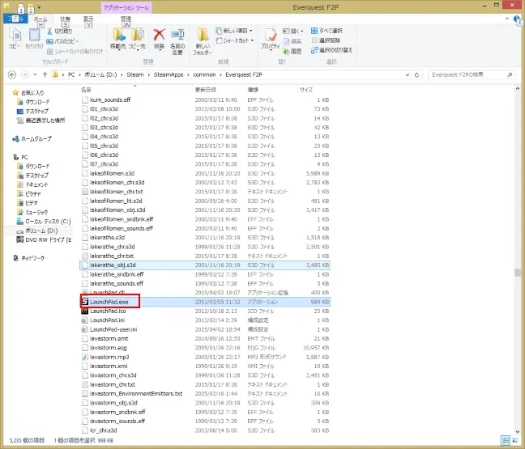Select the Application Tools contextual tab

pyautogui.click(x=126, y=7)
